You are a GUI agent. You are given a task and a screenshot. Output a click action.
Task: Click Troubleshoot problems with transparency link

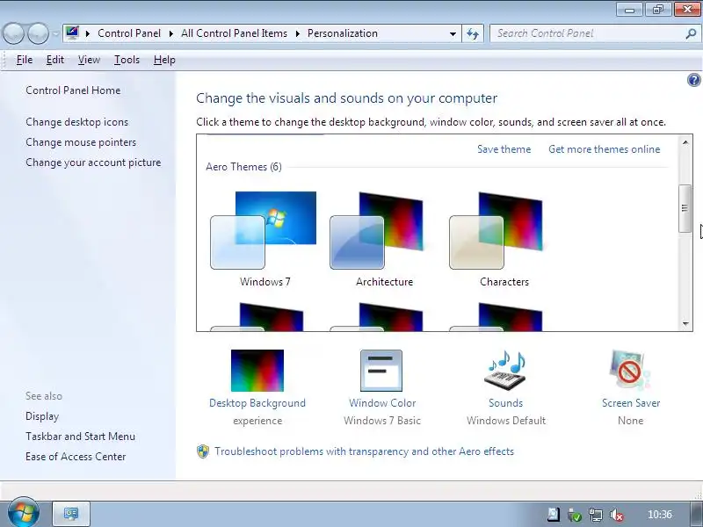tap(364, 451)
